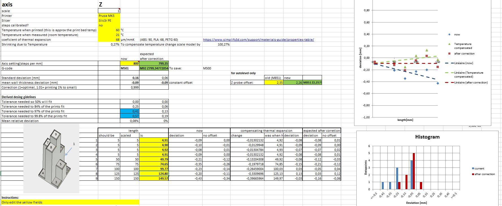Select measured length '49,79' in row 5
Image resolution: width=502 pixels, height=206 pixels.
[x=154, y=159]
